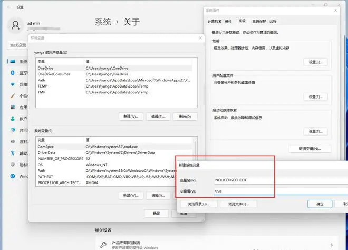Image resolution: width=348 pixels, height=250 pixels.
Task: Select the DriverData system variable row
Action: [x=114, y=153]
